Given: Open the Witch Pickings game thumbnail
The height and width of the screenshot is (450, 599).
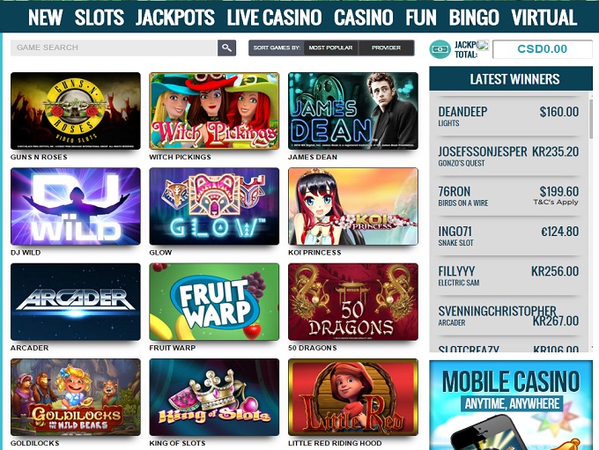Looking at the screenshot, I should pos(214,111).
